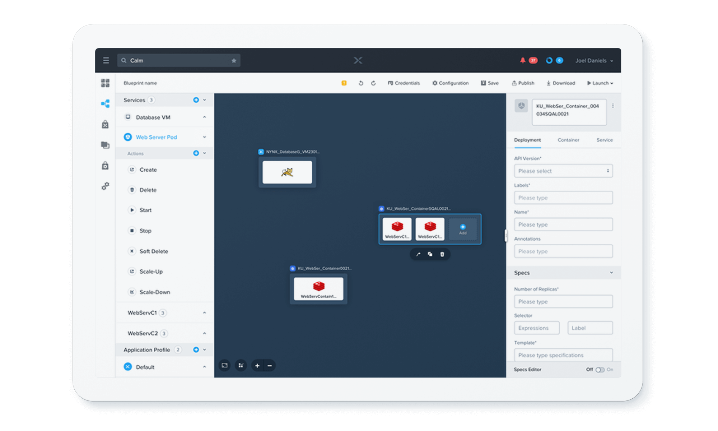
Task: Toggle the Specs Editor switch
Action: [x=600, y=370]
